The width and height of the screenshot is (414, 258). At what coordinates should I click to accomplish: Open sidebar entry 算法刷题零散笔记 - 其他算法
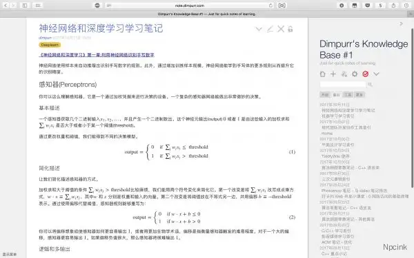tap(348, 219)
